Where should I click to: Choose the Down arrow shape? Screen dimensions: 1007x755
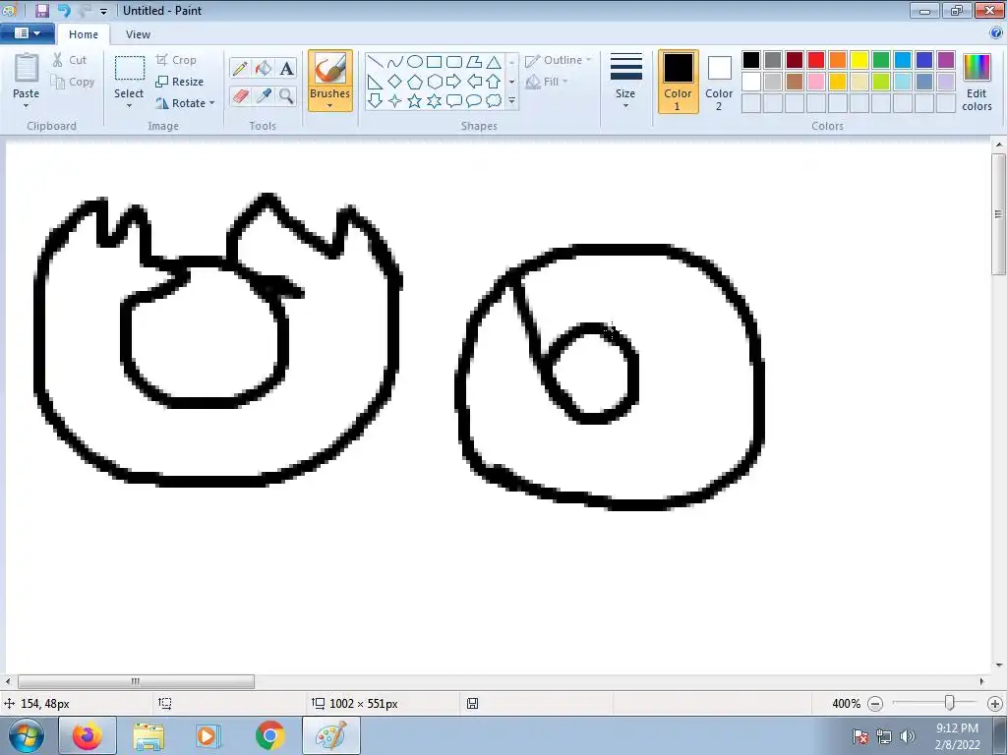coord(375,101)
